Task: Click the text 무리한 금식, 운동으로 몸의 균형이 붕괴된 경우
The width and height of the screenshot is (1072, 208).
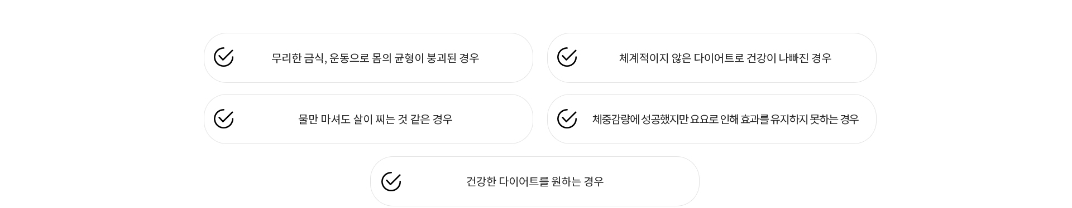Action: 375,58
